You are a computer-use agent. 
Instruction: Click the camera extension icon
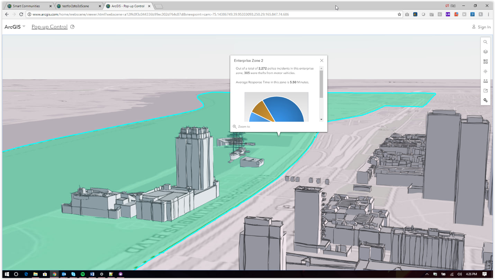(407, 14)
